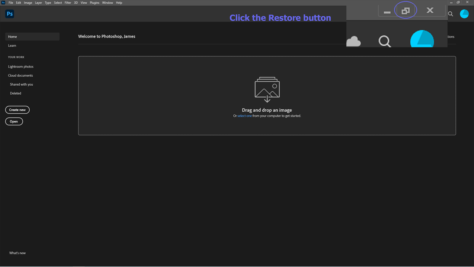Click the 'Drag and drop an image' text
Image resolution: width=474 pixels, height=267 pixels.
(267, 110)
